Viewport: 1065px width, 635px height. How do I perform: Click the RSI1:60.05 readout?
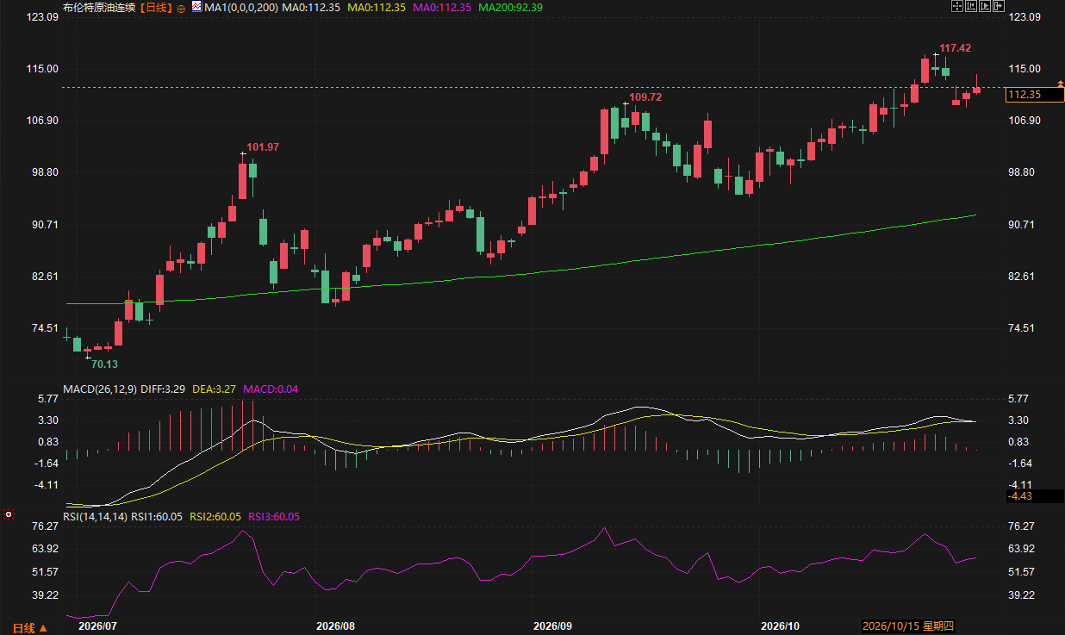tap(159, 516)
